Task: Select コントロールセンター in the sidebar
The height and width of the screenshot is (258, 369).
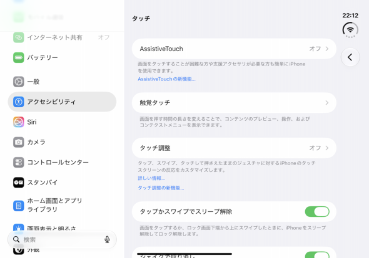Action: click(x=62, y=162)
